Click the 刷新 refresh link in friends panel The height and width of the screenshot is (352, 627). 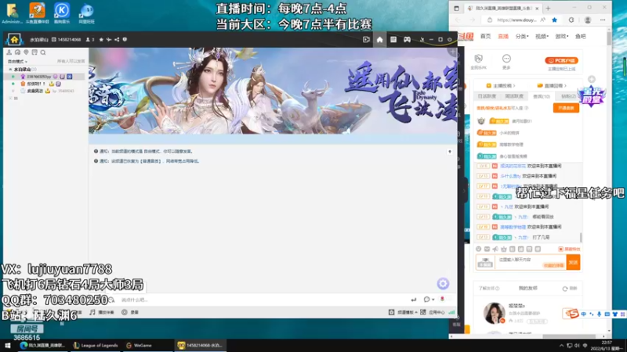(570, 288)
